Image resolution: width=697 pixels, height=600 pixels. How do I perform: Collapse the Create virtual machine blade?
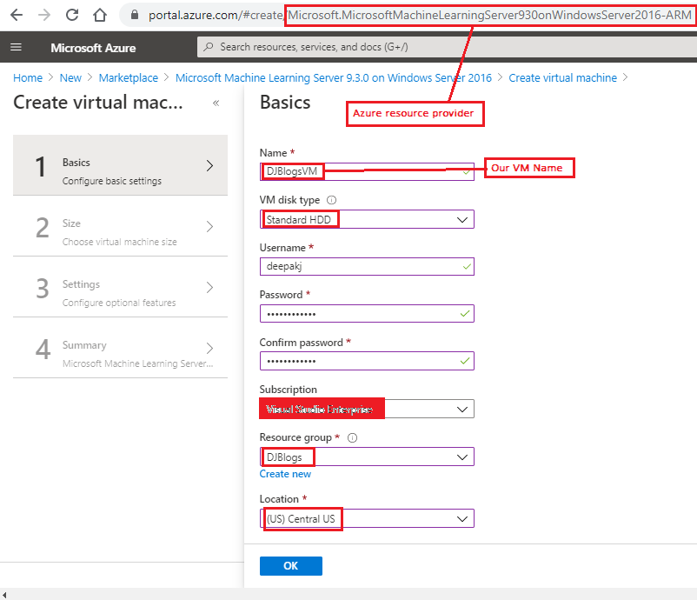point(216,103)
